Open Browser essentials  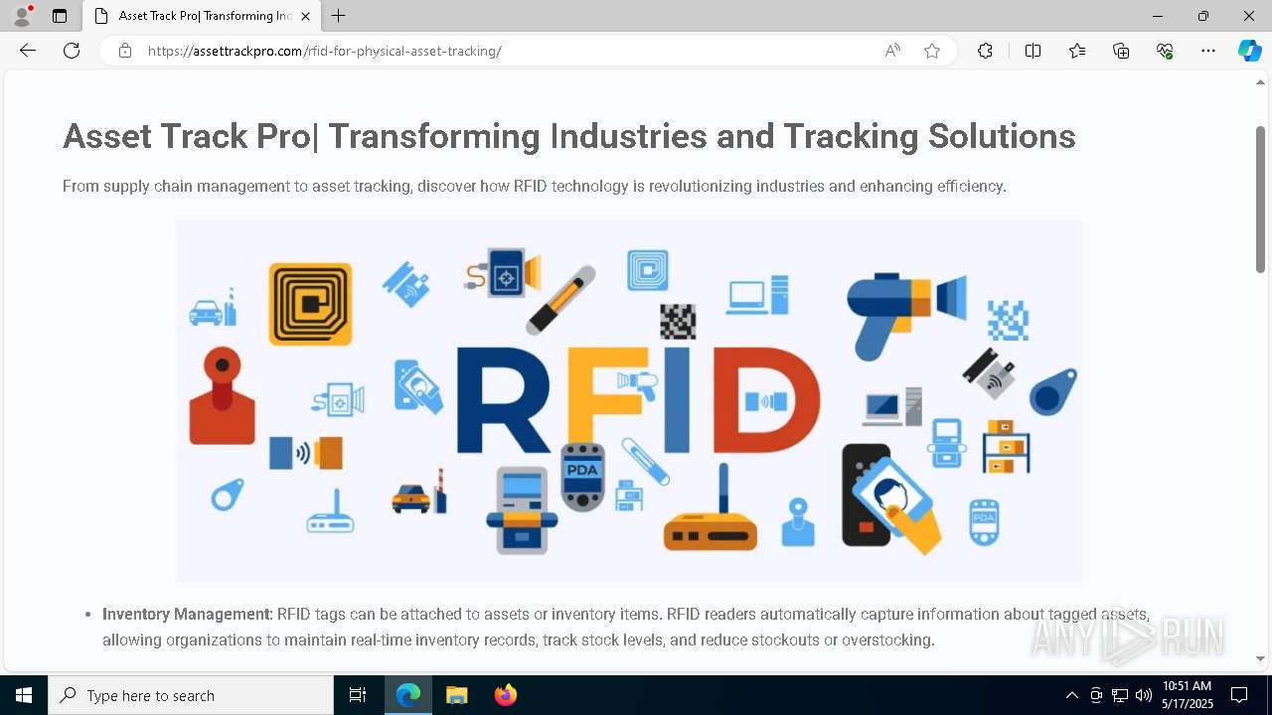[x=1165, y=51]
